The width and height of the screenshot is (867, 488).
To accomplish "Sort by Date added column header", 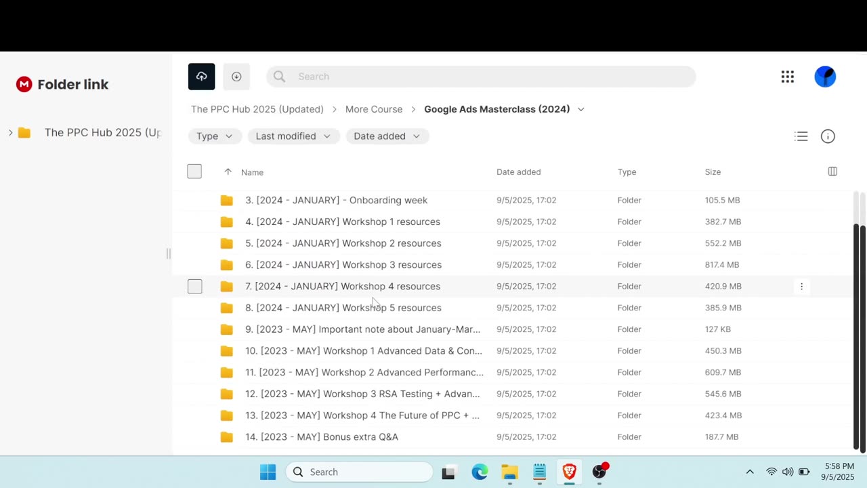I will pos(519,172).
